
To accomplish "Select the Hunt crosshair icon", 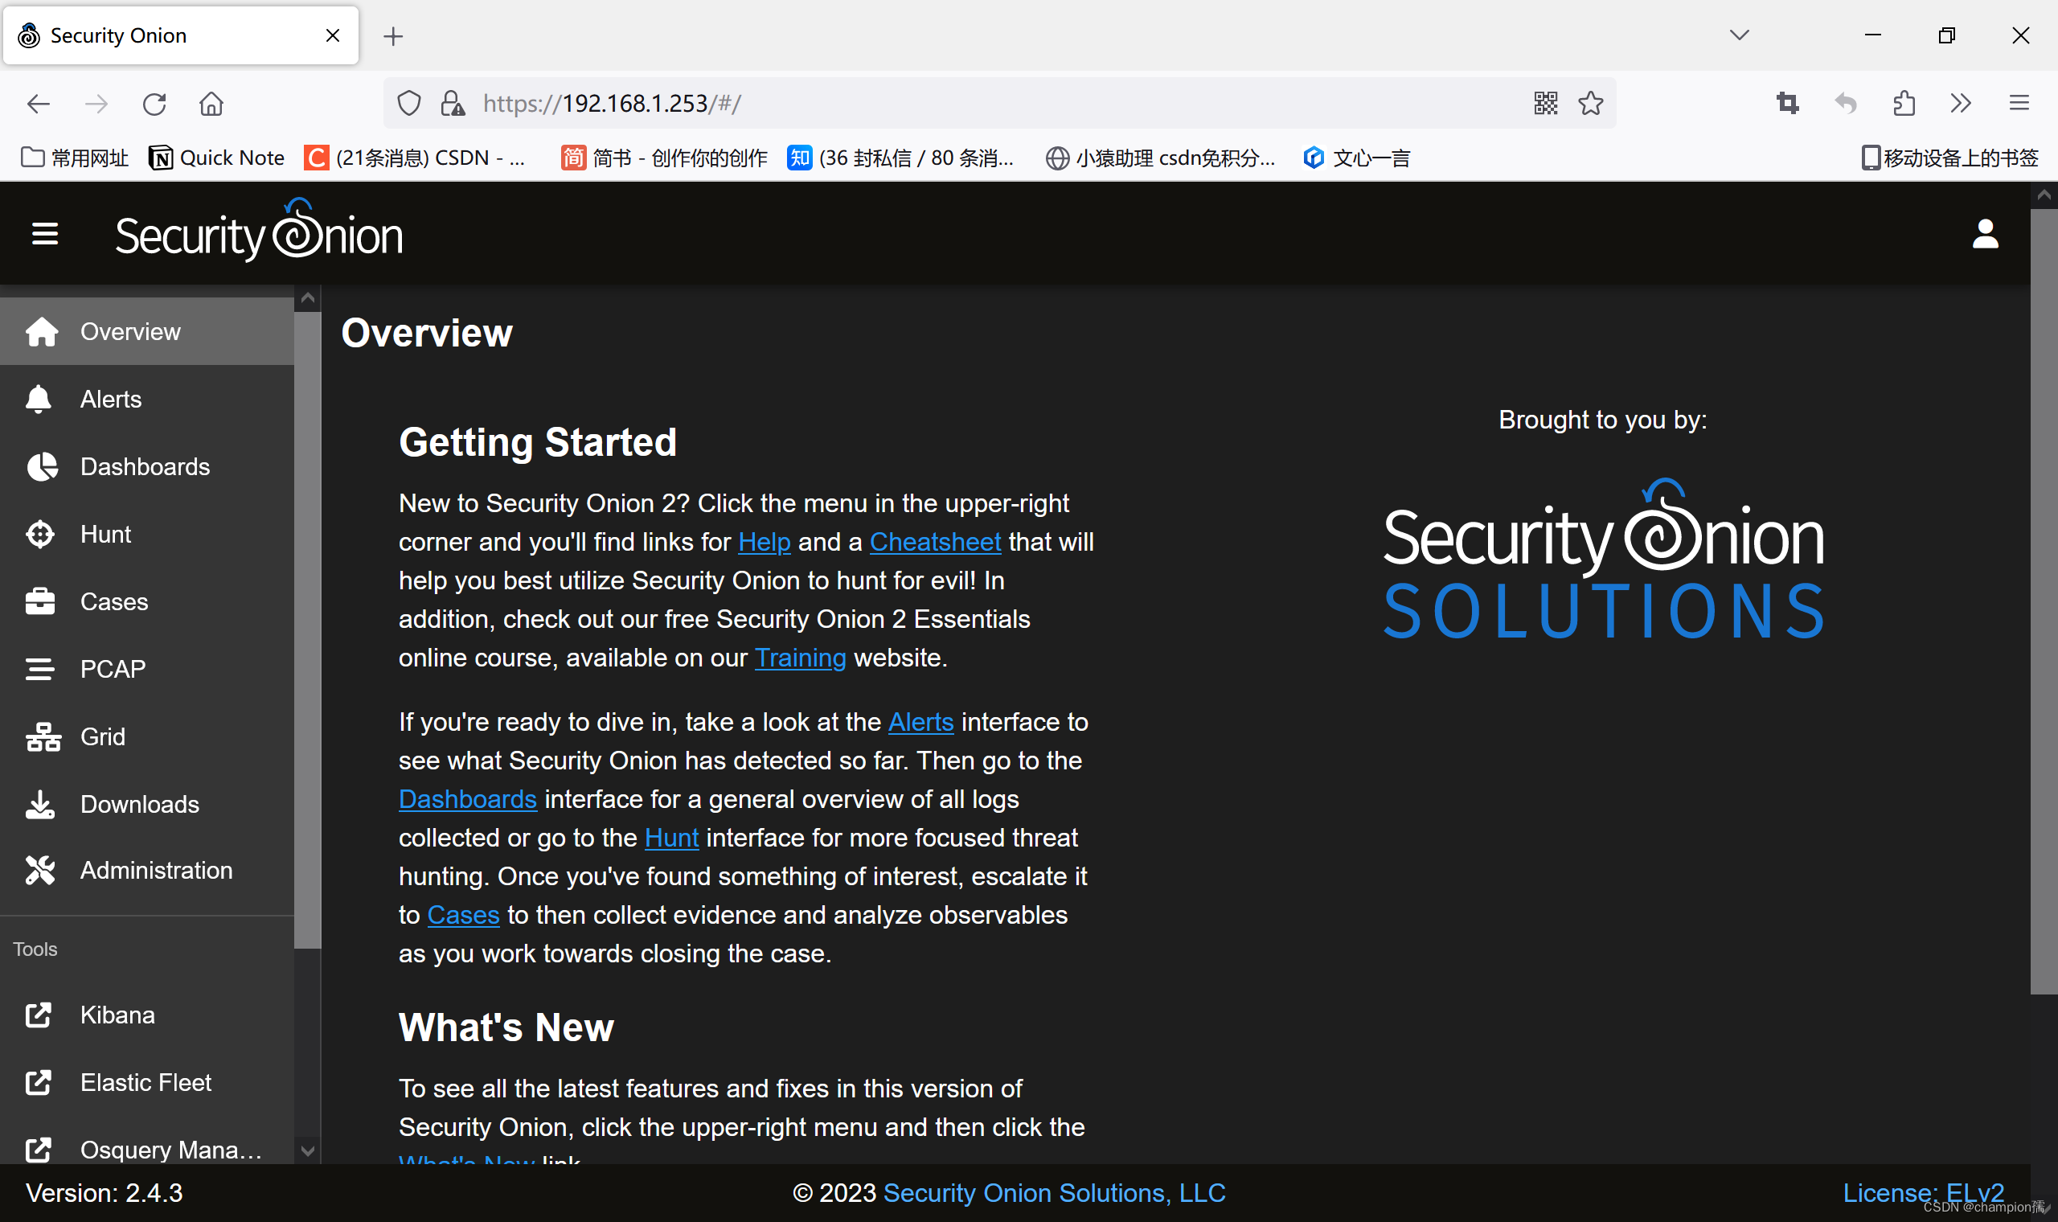I will (39, 535).
